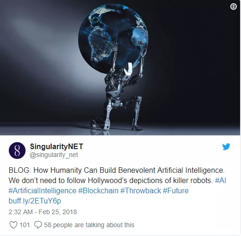This screenshot has width=241, height=236.
Task: Open the kneeling robot figure in the image
Action: (119, 96)
